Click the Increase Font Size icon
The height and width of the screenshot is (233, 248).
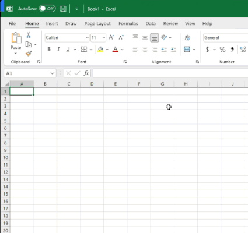pyautogui.click(x=111, y=37)
